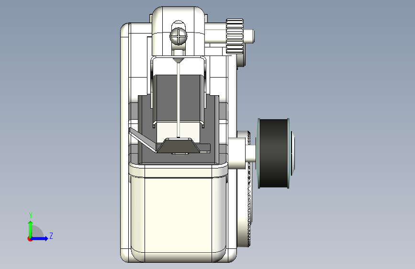Click the Y label of the axis triad
This screenshot has width=415, height=269.
pos(31,215)
